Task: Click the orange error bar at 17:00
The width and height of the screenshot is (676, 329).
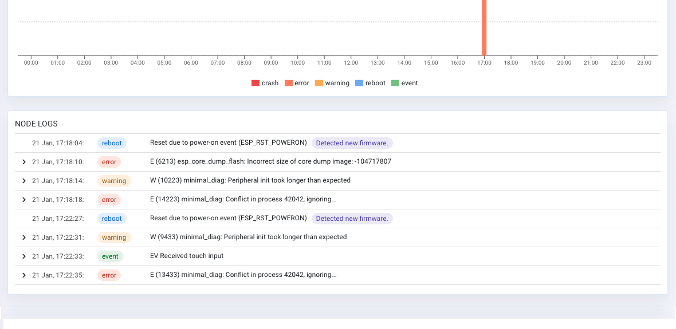Action: (x=484, y=29)
